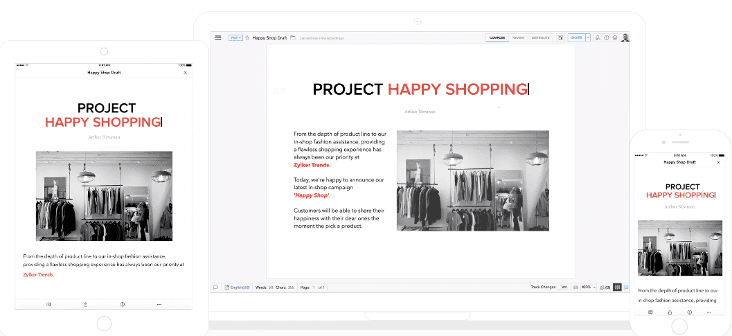
Task: Click the English(US) language link
Action: pos(239,287)
